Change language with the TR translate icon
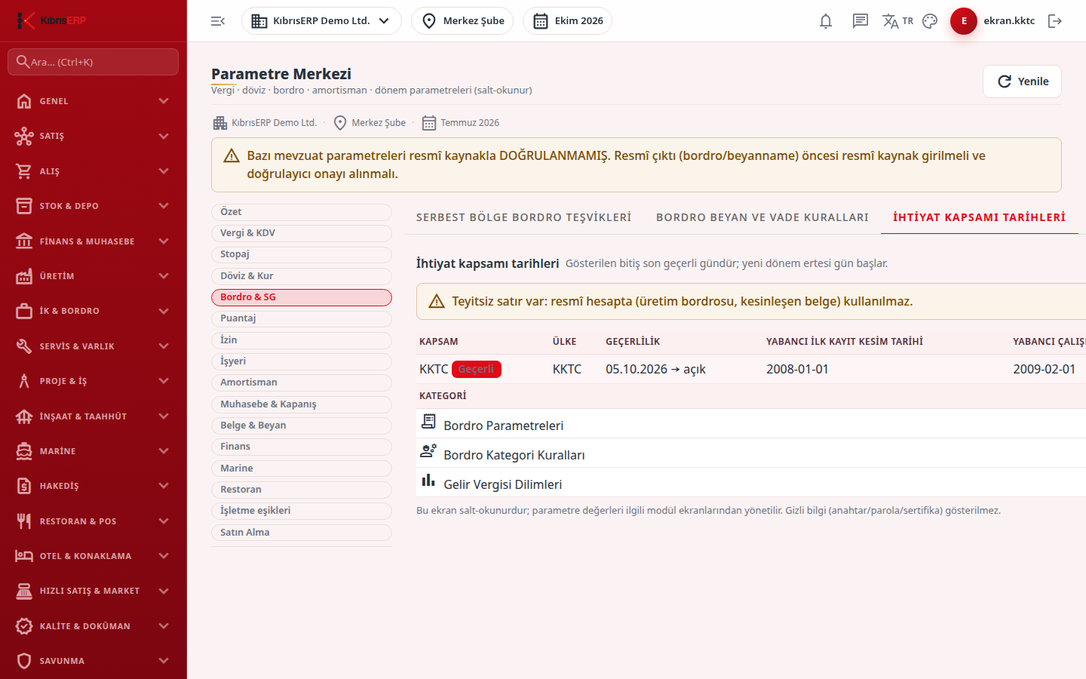1086x679 pixels. point(897,21)
